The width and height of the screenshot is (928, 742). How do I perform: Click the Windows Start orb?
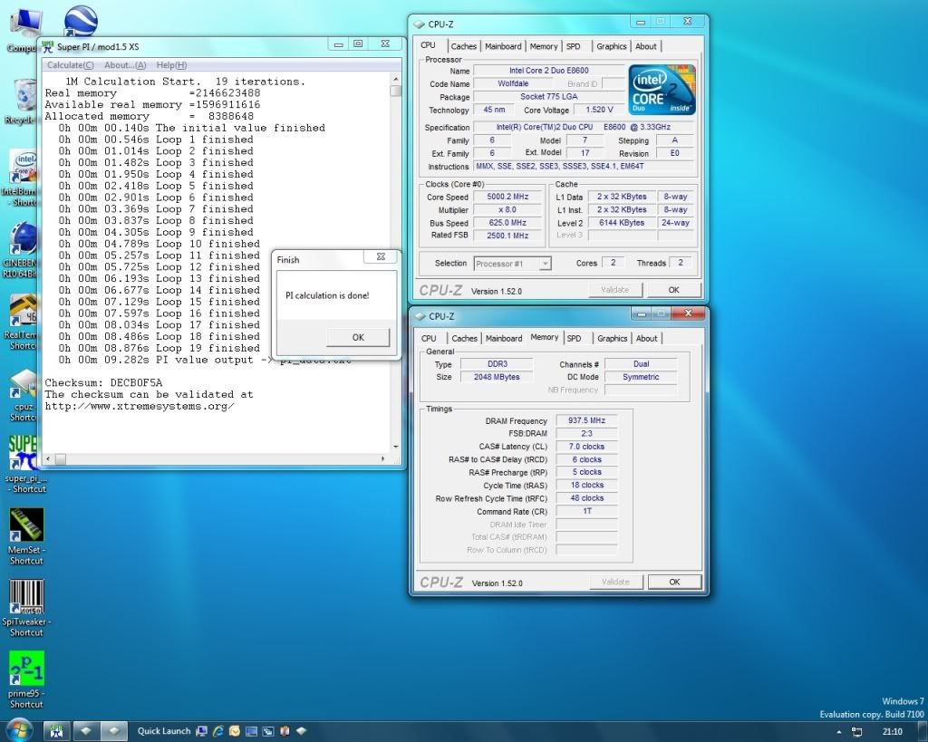[x=18, y=730]
